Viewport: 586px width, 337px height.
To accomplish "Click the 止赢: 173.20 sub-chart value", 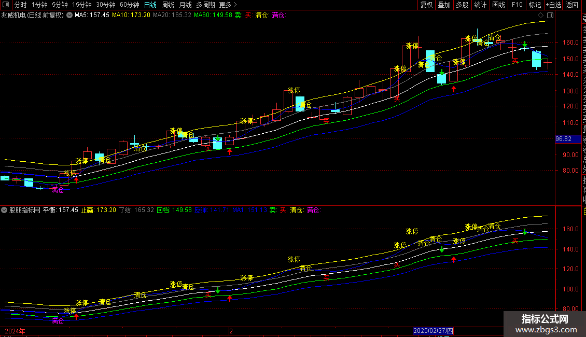I will tap(99, 210).
